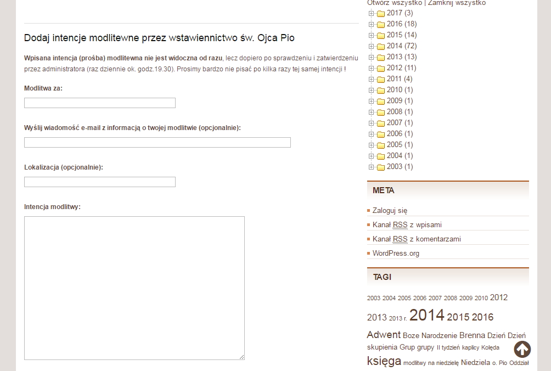Click the folder icon next to 2017
Viewport: 551px width, 371px height.
pos(381,13)
